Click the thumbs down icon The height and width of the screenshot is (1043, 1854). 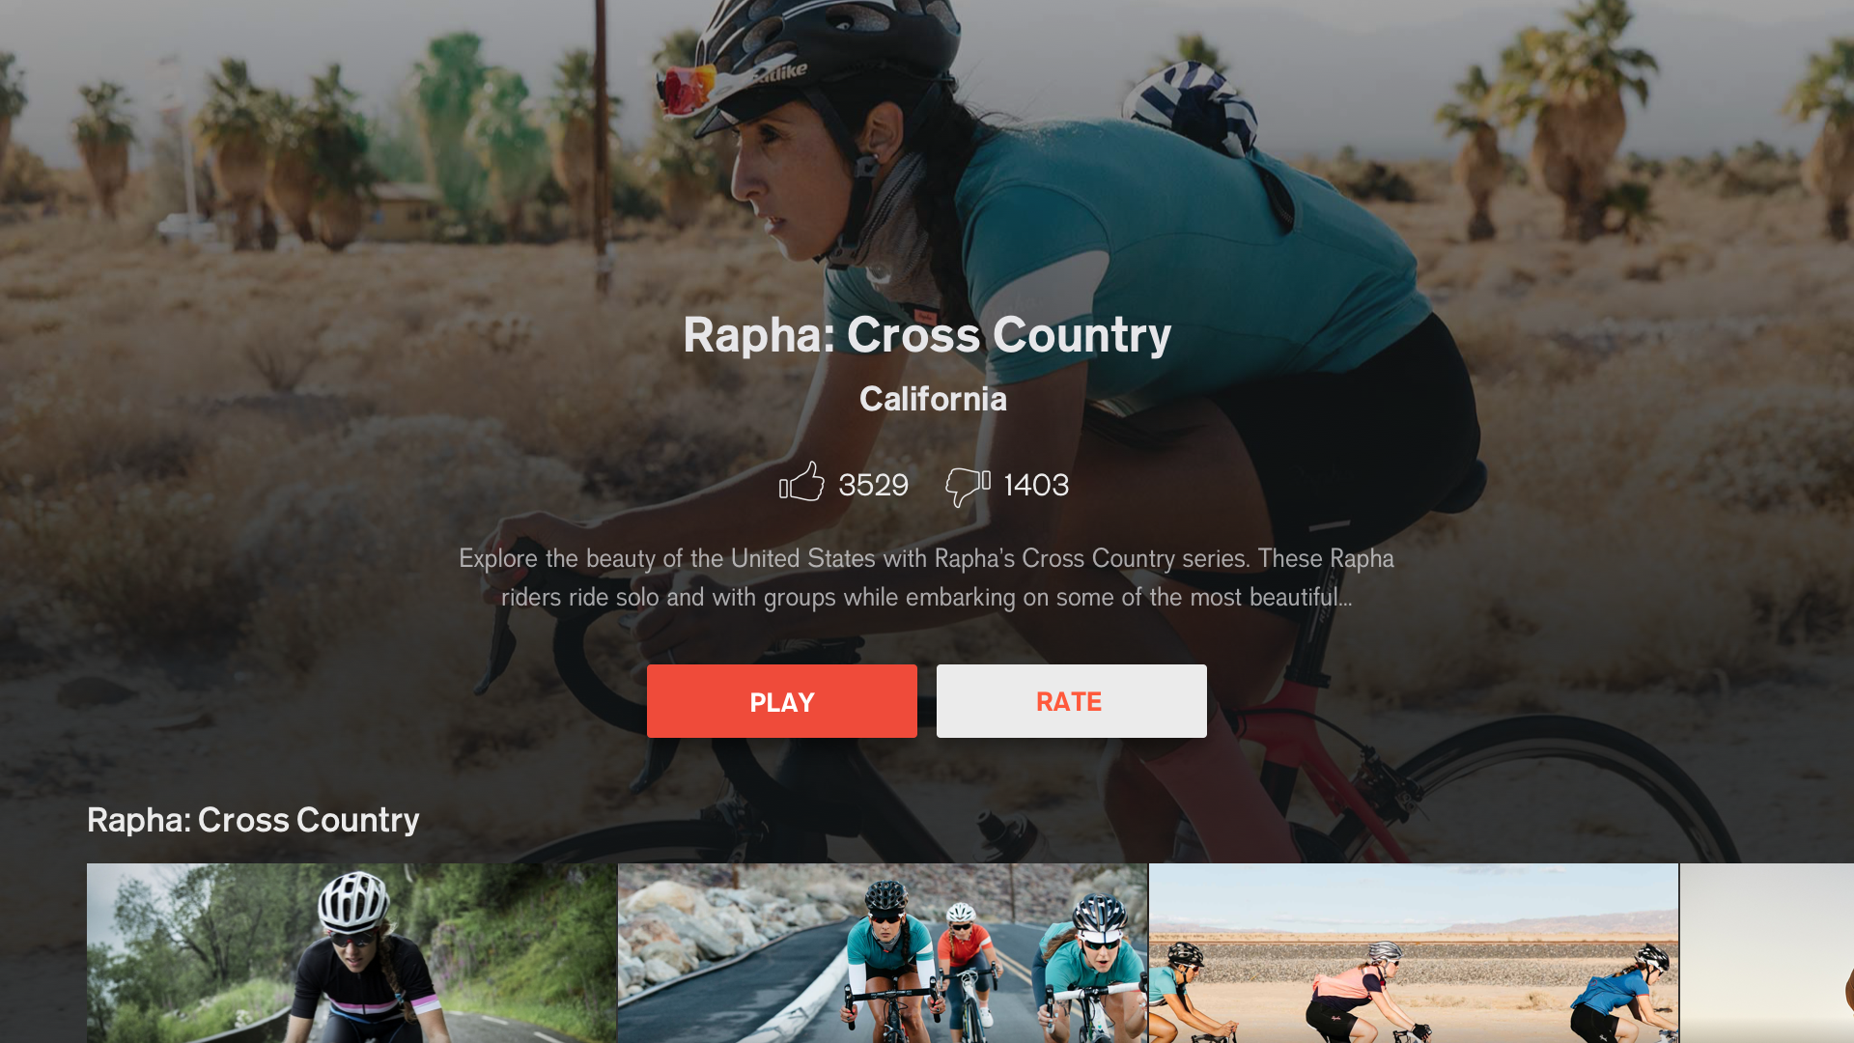click(x=968, y=487)
